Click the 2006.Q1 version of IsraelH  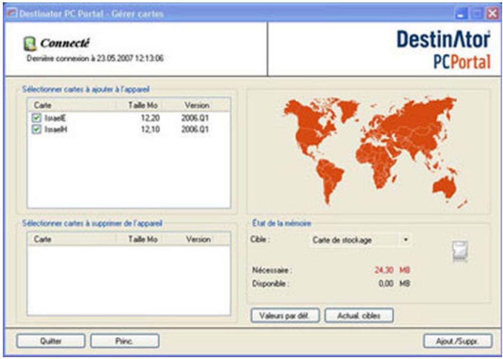[195, 130]
